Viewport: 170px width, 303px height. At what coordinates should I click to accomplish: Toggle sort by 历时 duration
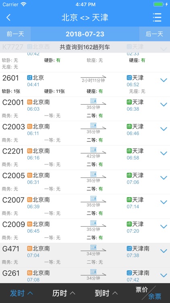[64, 293]
